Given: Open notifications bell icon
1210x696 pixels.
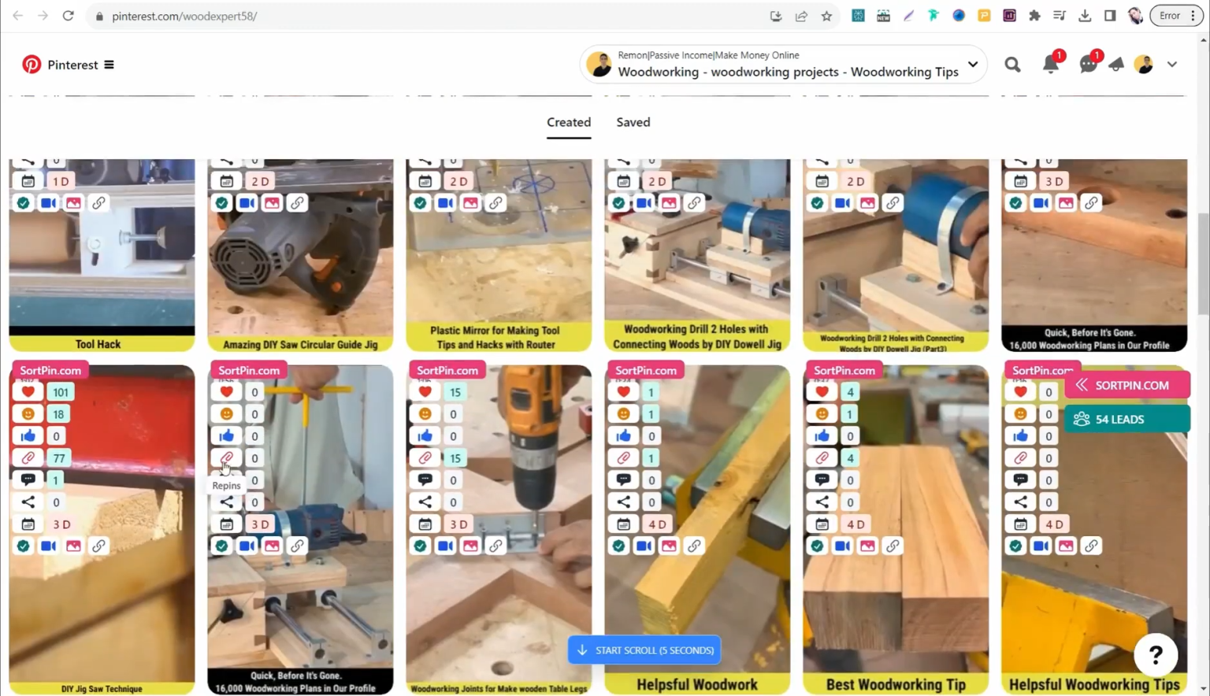Looking at the screenshot, I should [x=1050, y=65].
